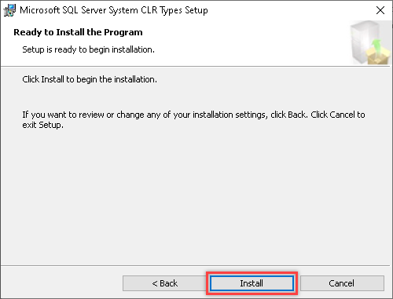This screenshot has height=299, width=393.
Task: Click the cardboard box image in header
Action: [377, 57]
